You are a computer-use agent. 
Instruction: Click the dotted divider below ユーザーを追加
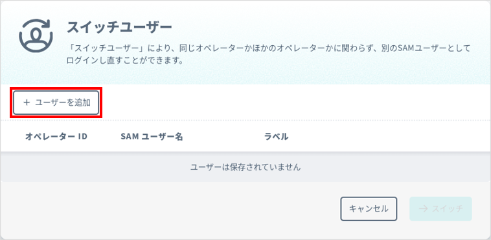tap(245, 120)
